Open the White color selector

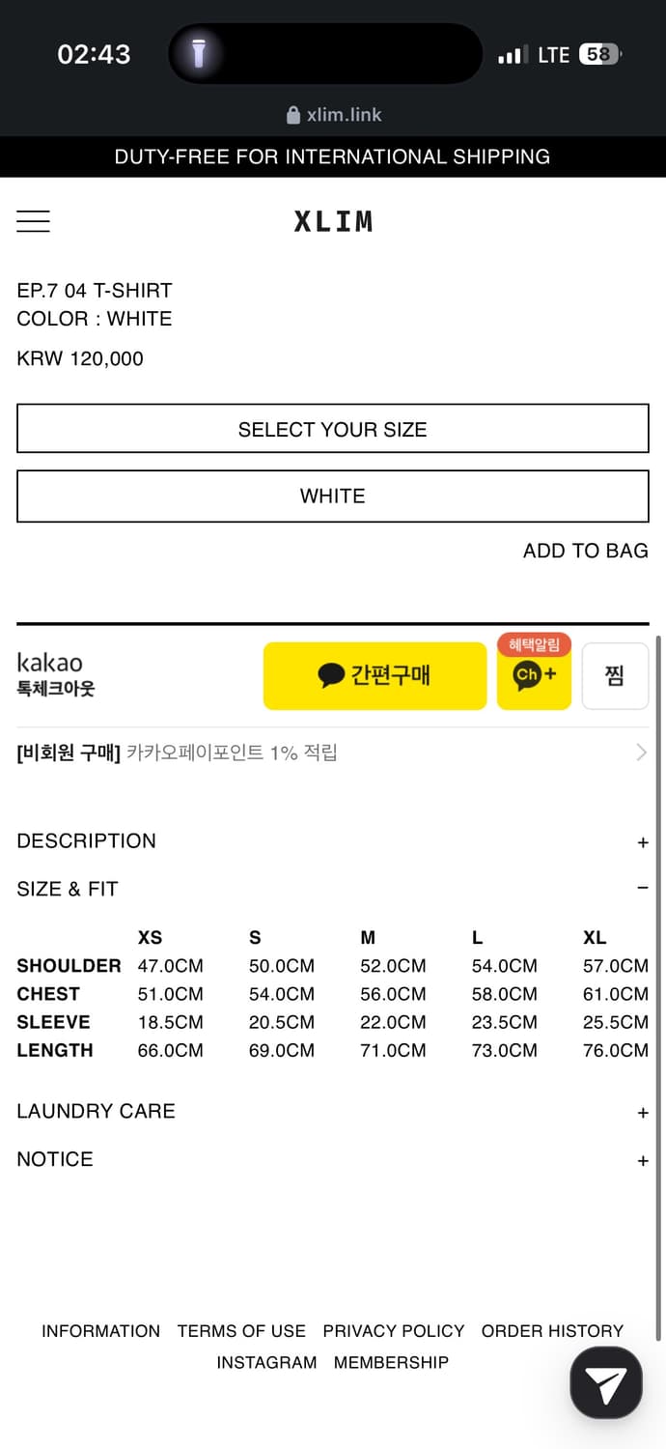click(x=333, y=496)
